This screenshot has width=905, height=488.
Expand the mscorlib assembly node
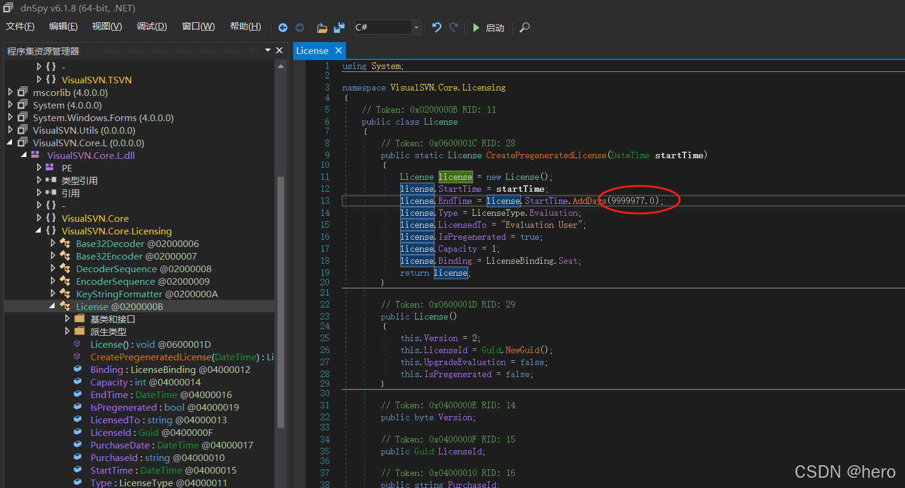coord(10,92)
